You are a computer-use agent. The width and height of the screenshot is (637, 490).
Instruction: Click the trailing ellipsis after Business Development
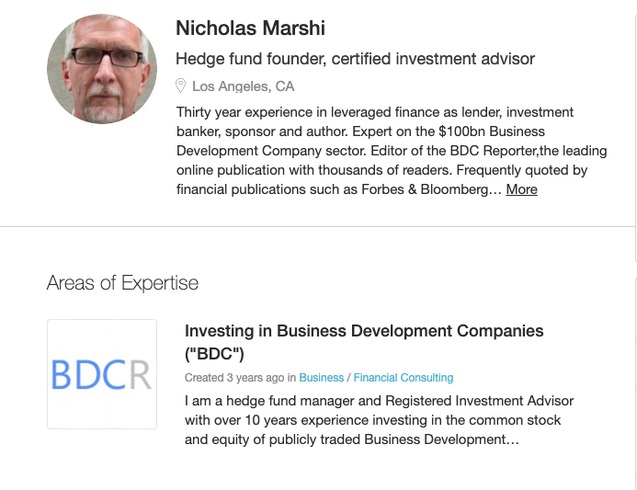(x=512, y=439)
